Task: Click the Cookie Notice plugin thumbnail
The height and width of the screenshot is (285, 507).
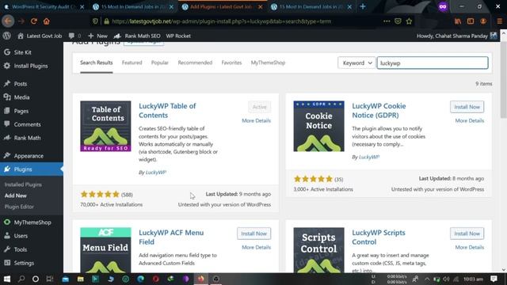Action: tap(318, 126)
